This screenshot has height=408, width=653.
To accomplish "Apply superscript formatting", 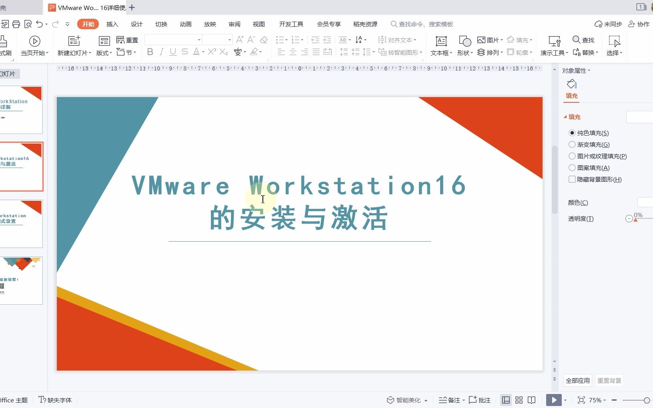I will [x=212, y=52].
